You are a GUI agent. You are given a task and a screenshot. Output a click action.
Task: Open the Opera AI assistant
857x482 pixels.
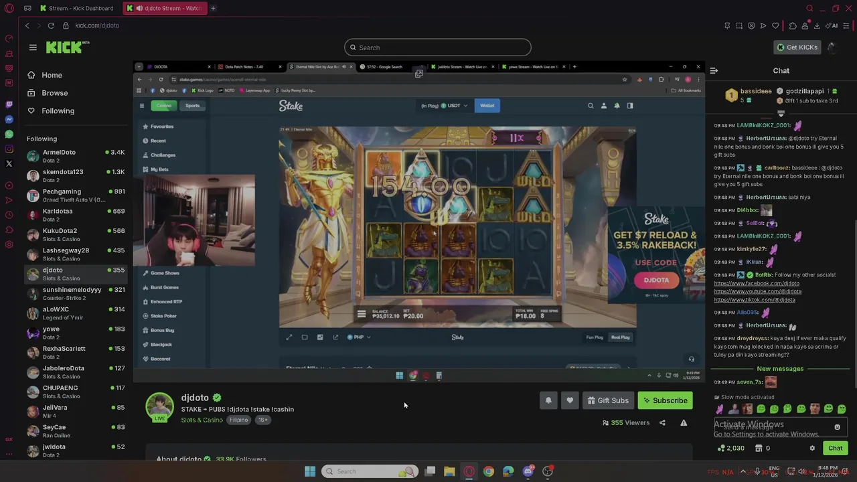[832, 25]
